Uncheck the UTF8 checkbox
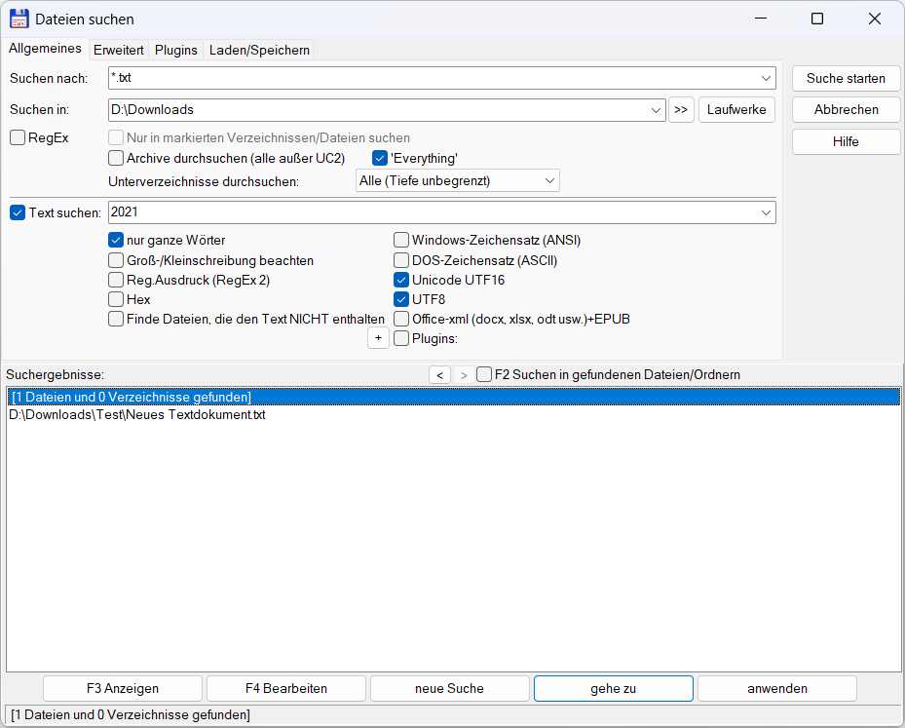The image size is (905, 728). 401,299
